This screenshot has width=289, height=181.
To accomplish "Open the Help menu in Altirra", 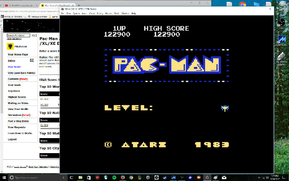I will click(x=134, y=13).
